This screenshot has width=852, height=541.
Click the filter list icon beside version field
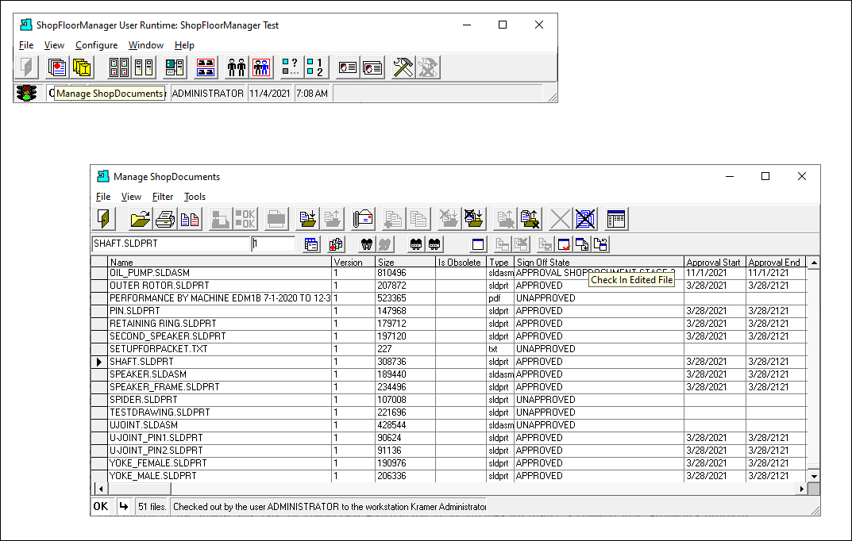311,244
